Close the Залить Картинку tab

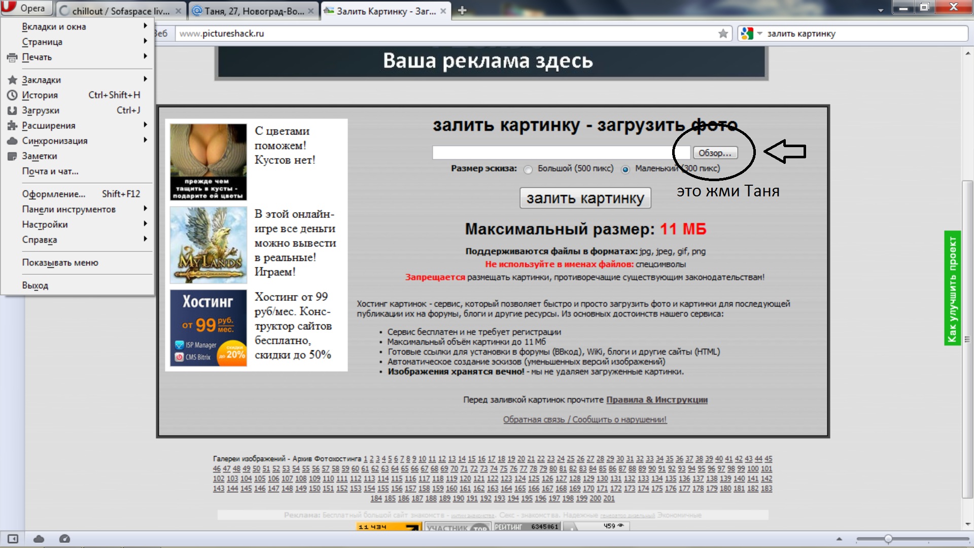pos(443,11)
